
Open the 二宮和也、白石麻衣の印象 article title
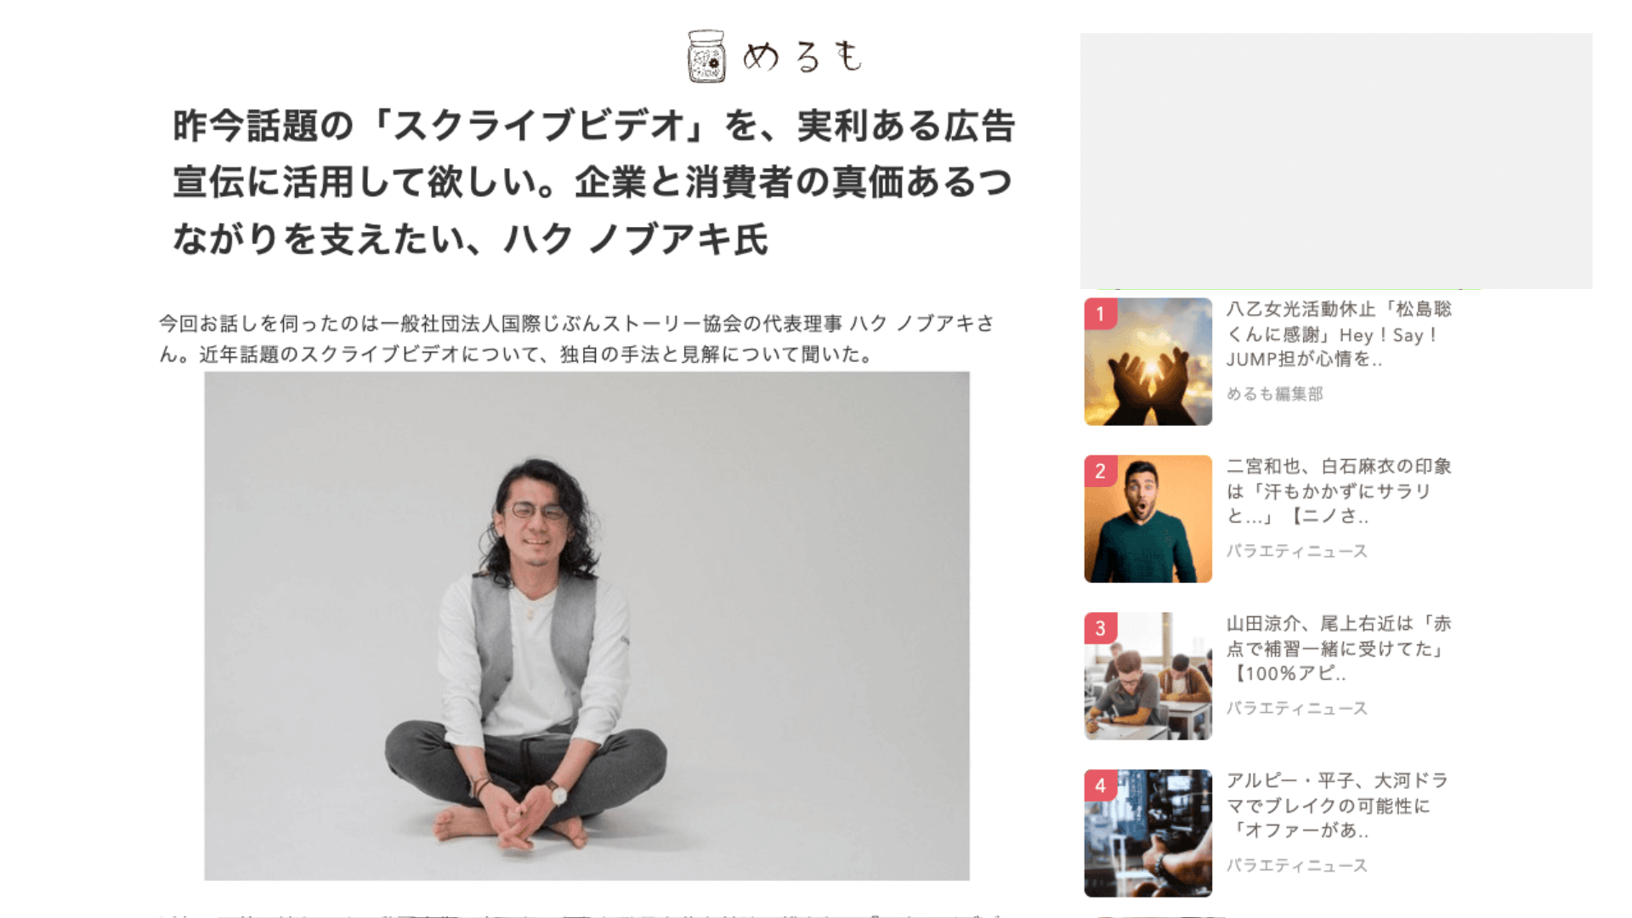coord(1339,491)
